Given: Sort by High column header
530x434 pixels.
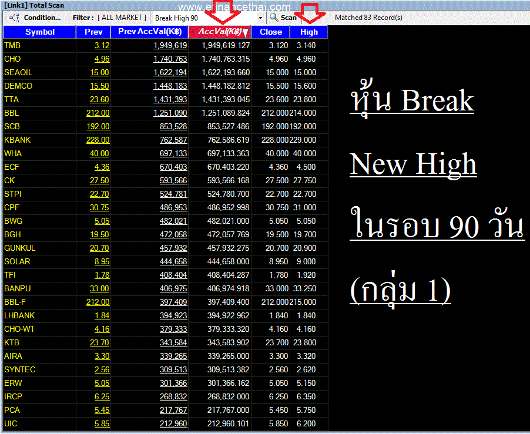Looking at the screenshot, I should click(x=309, y=32).
